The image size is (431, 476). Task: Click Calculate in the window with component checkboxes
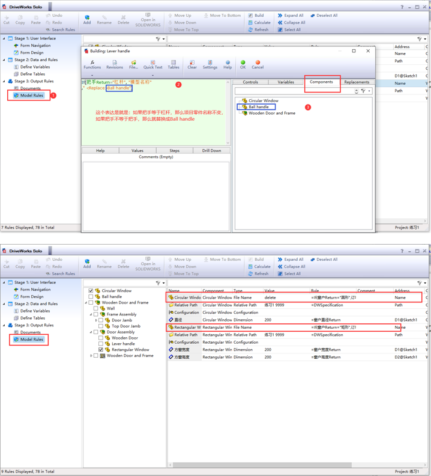pos(259,266)
